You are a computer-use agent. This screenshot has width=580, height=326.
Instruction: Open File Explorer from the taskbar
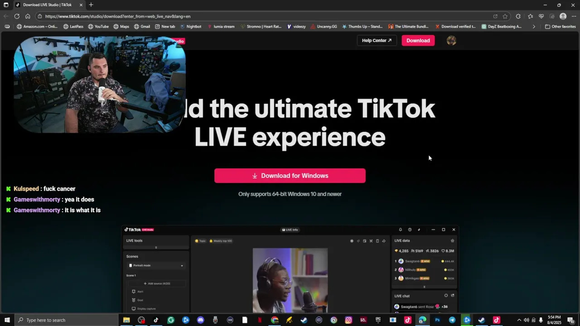tap(126, 320)
